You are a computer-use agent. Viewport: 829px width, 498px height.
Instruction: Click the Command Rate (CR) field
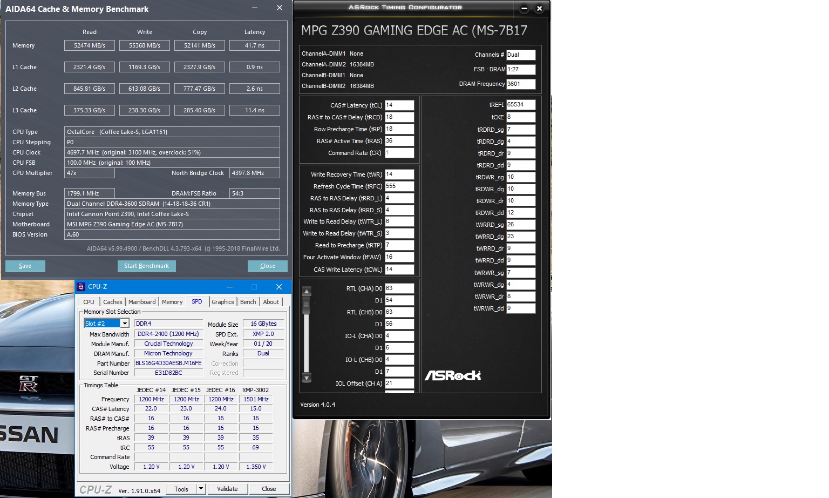coord(399,153)
